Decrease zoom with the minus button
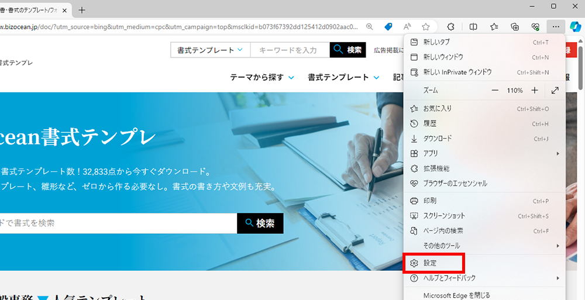Image resolution: width=585 pixels, height=300 pixels. (x=495, y=90)
